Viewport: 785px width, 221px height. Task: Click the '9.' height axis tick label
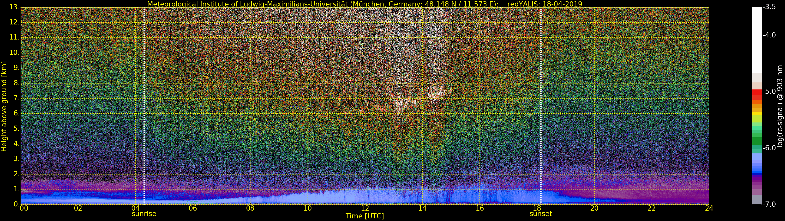tap(16, 68)
